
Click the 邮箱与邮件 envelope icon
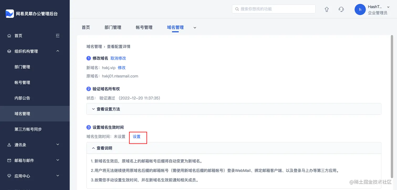coord(9,160)
